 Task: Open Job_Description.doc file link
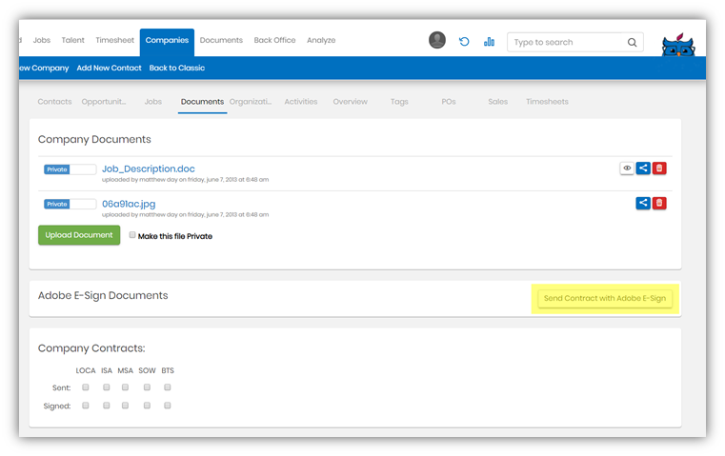pos(149,169)
